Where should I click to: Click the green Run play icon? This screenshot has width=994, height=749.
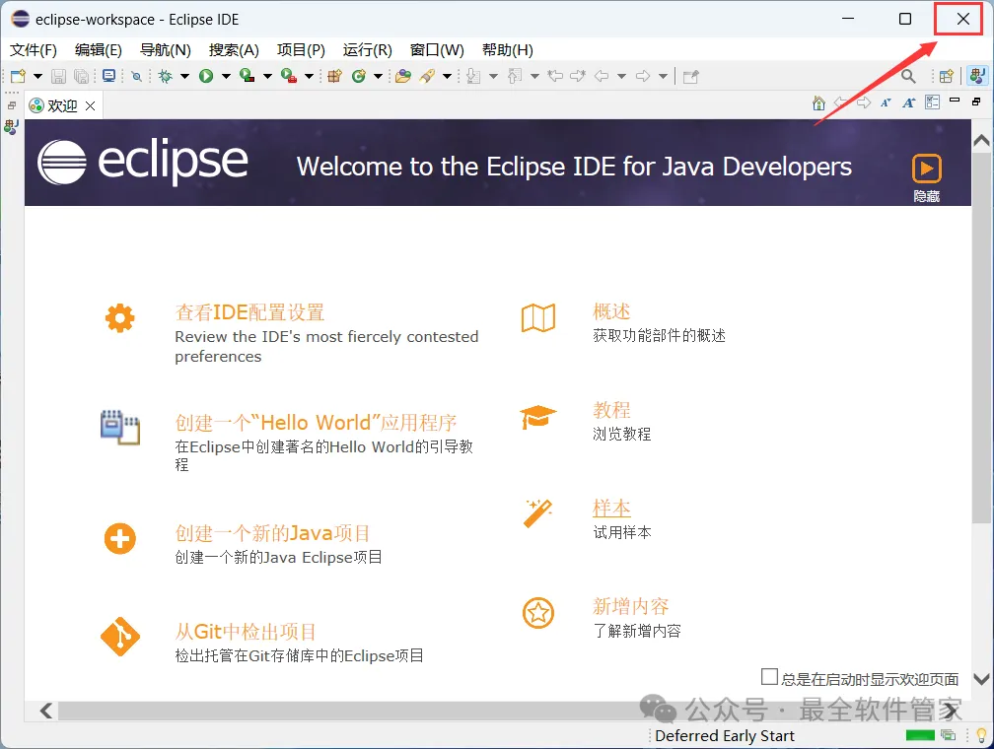pyautogui.click(x=206, y=77)
